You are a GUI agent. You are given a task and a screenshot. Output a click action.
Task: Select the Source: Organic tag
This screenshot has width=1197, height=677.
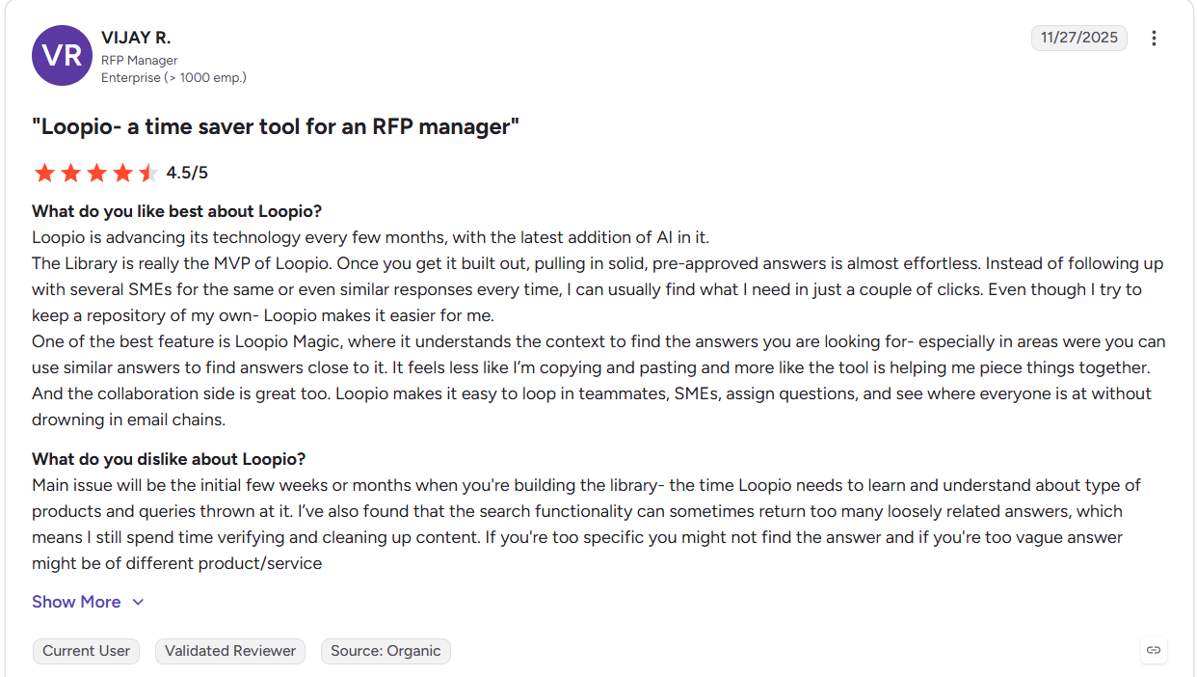click(386, 651)
